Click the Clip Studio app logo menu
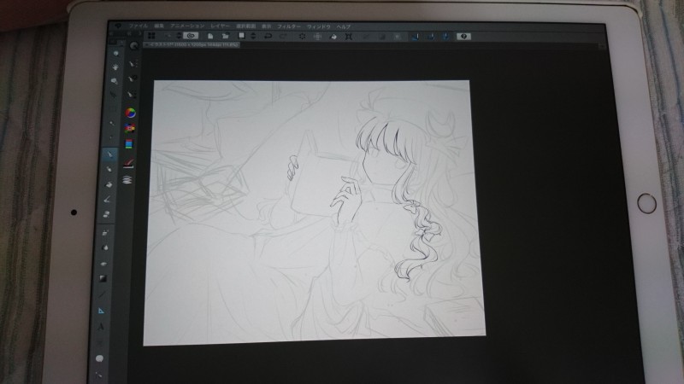 [x=118, y=26]
